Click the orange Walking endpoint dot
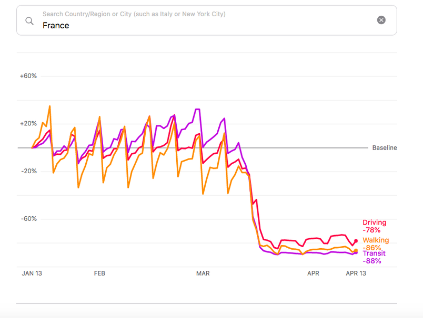Screen dimensions: 423x318 (356, 250)
